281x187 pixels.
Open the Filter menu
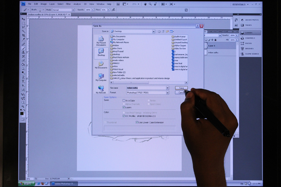68,4
